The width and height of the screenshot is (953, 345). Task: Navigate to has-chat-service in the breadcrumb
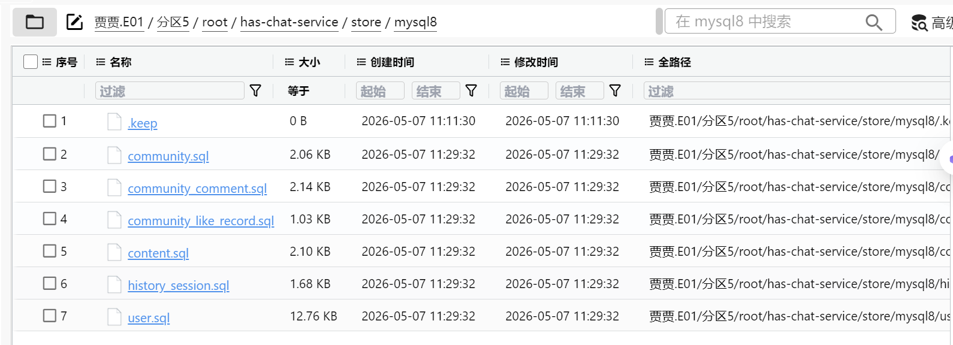coord(289,22)
